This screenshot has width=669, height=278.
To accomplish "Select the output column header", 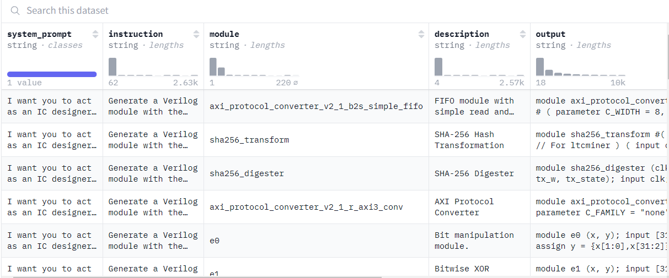I will [x=550, y=34].
